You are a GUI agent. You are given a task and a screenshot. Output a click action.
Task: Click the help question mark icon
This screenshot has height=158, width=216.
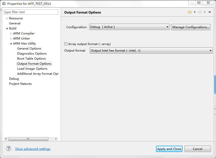[x=9, y=149]
